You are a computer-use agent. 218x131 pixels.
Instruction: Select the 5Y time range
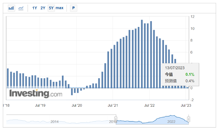(x=51, y=8)
